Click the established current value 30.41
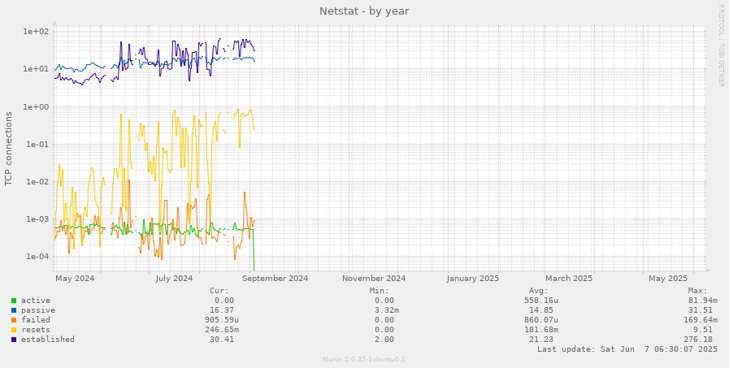The width and height of the screenshot is (729, 368). 222,340
